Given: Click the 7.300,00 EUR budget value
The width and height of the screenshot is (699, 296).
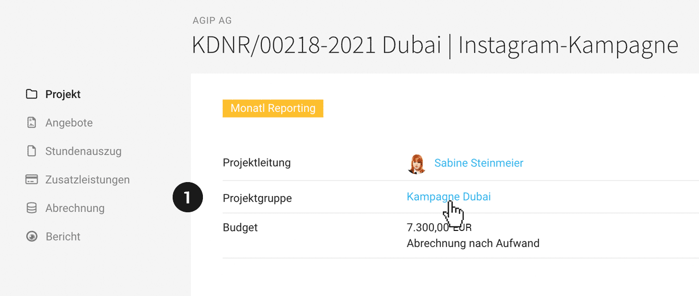Looking at the screenshot, I should (438, 228).
